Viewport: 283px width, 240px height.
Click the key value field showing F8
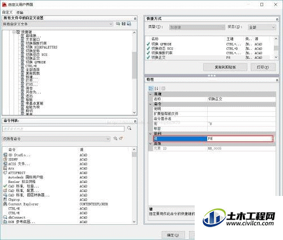point(239,138)
